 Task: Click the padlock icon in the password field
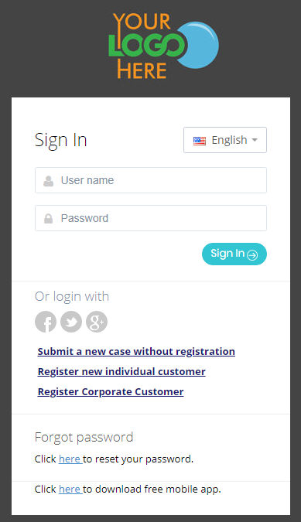point(48,218)
